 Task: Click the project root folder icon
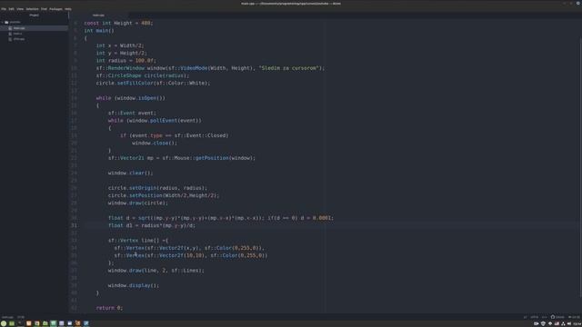coord(6,22)
